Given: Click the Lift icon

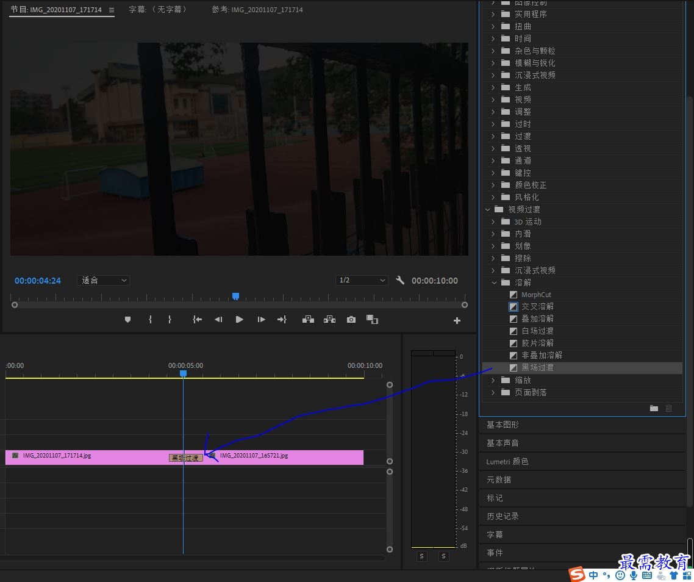Looking at the screenshot, I should pos(308,319).
